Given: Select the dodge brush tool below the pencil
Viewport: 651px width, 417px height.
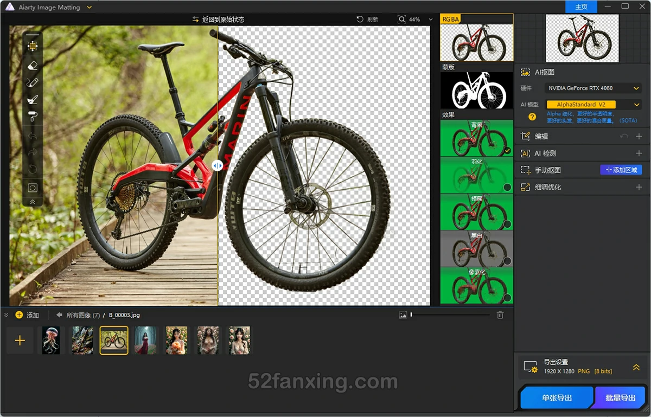Looking at the screenshot, I should point(33,99).
